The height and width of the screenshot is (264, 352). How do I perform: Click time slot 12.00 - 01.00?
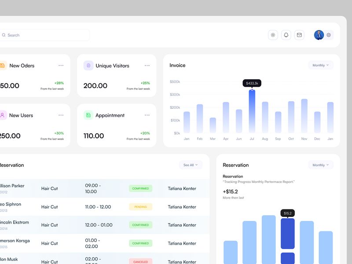[x=99, y=225]
